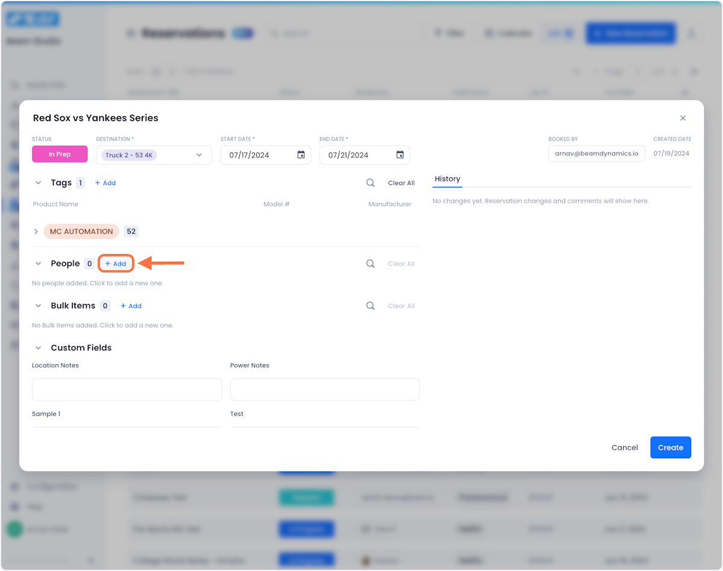Add a person via + Add next to People
Screen dimensions: 723x571
pos(116,264)
